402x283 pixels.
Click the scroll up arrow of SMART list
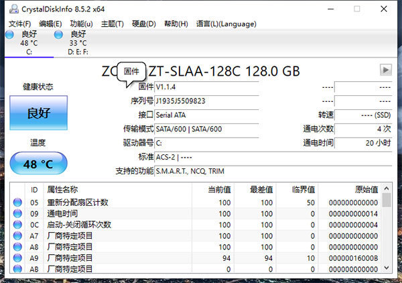coord(387,188)
